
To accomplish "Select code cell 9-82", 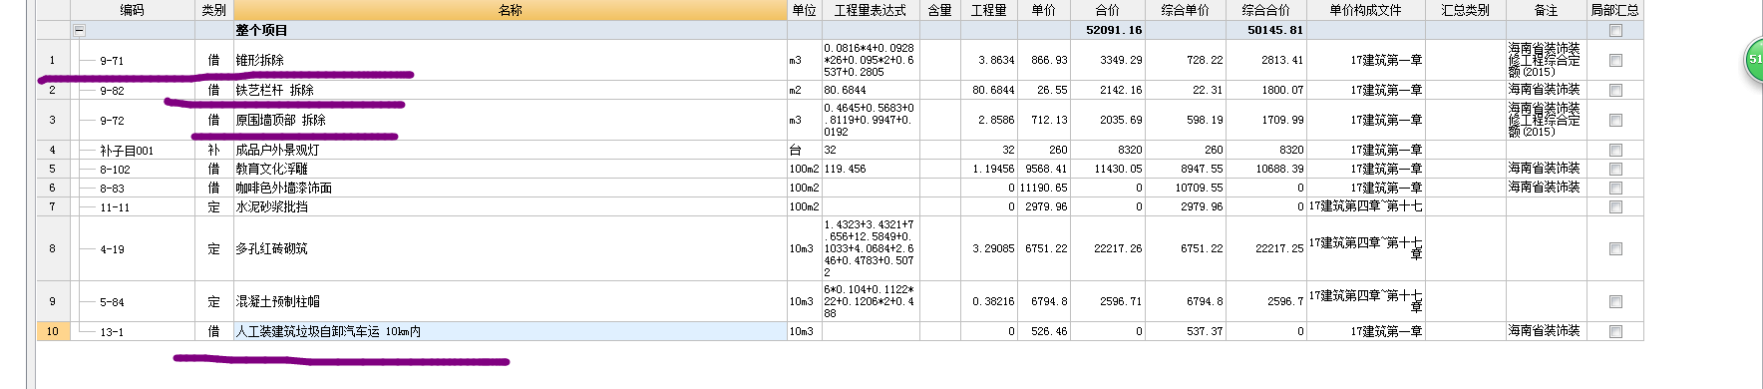I will click(x=133, y=90).
